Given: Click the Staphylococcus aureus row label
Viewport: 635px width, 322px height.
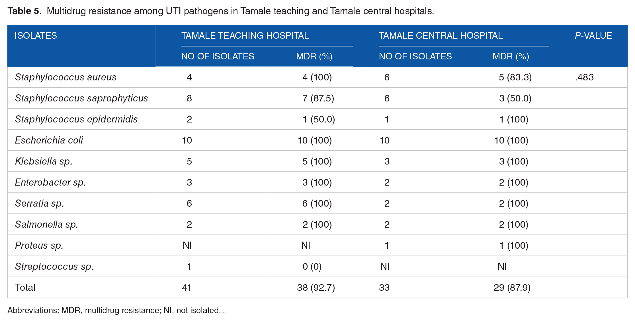Looking at the screenshot, I should 65,77.
